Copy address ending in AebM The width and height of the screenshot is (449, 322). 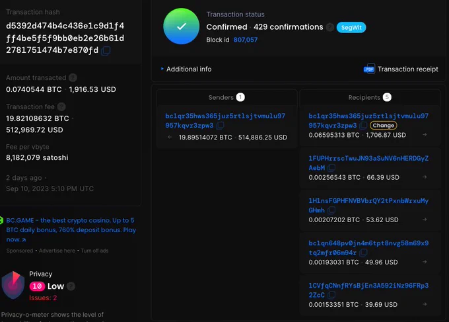coord(331,168)
